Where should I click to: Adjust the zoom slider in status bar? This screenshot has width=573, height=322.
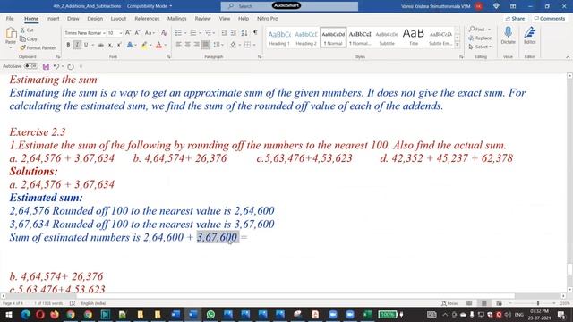point(537,303)
